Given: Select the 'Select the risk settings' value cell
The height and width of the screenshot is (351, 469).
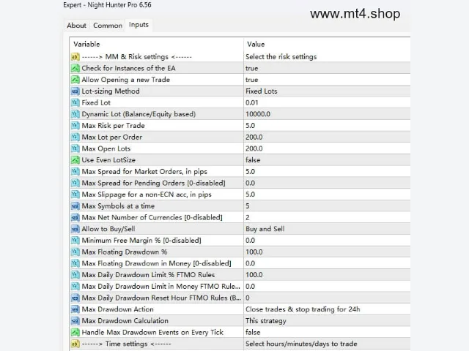Looking at the screenshot, I should (327, 57).
